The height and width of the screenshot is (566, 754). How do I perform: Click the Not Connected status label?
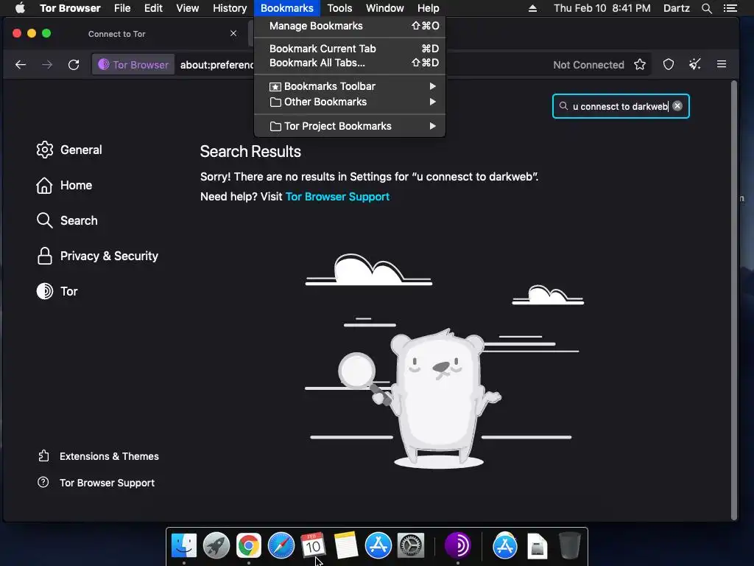tap(588, 65)
